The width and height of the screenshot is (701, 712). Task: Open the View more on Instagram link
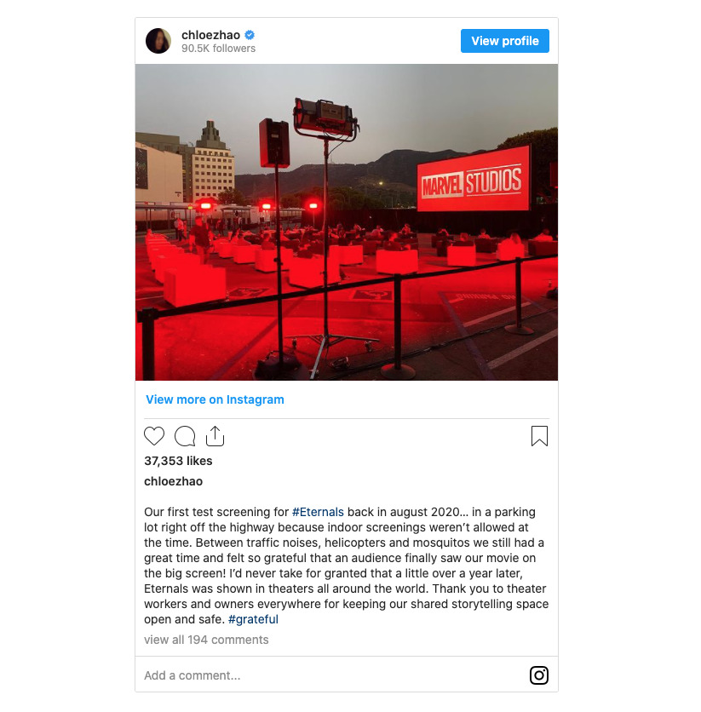click(x=215, y=399)
